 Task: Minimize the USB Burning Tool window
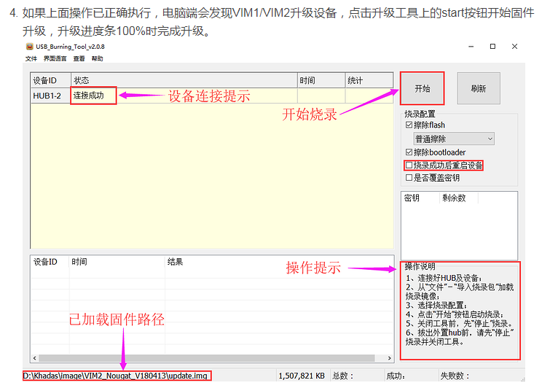click(471, 47)
